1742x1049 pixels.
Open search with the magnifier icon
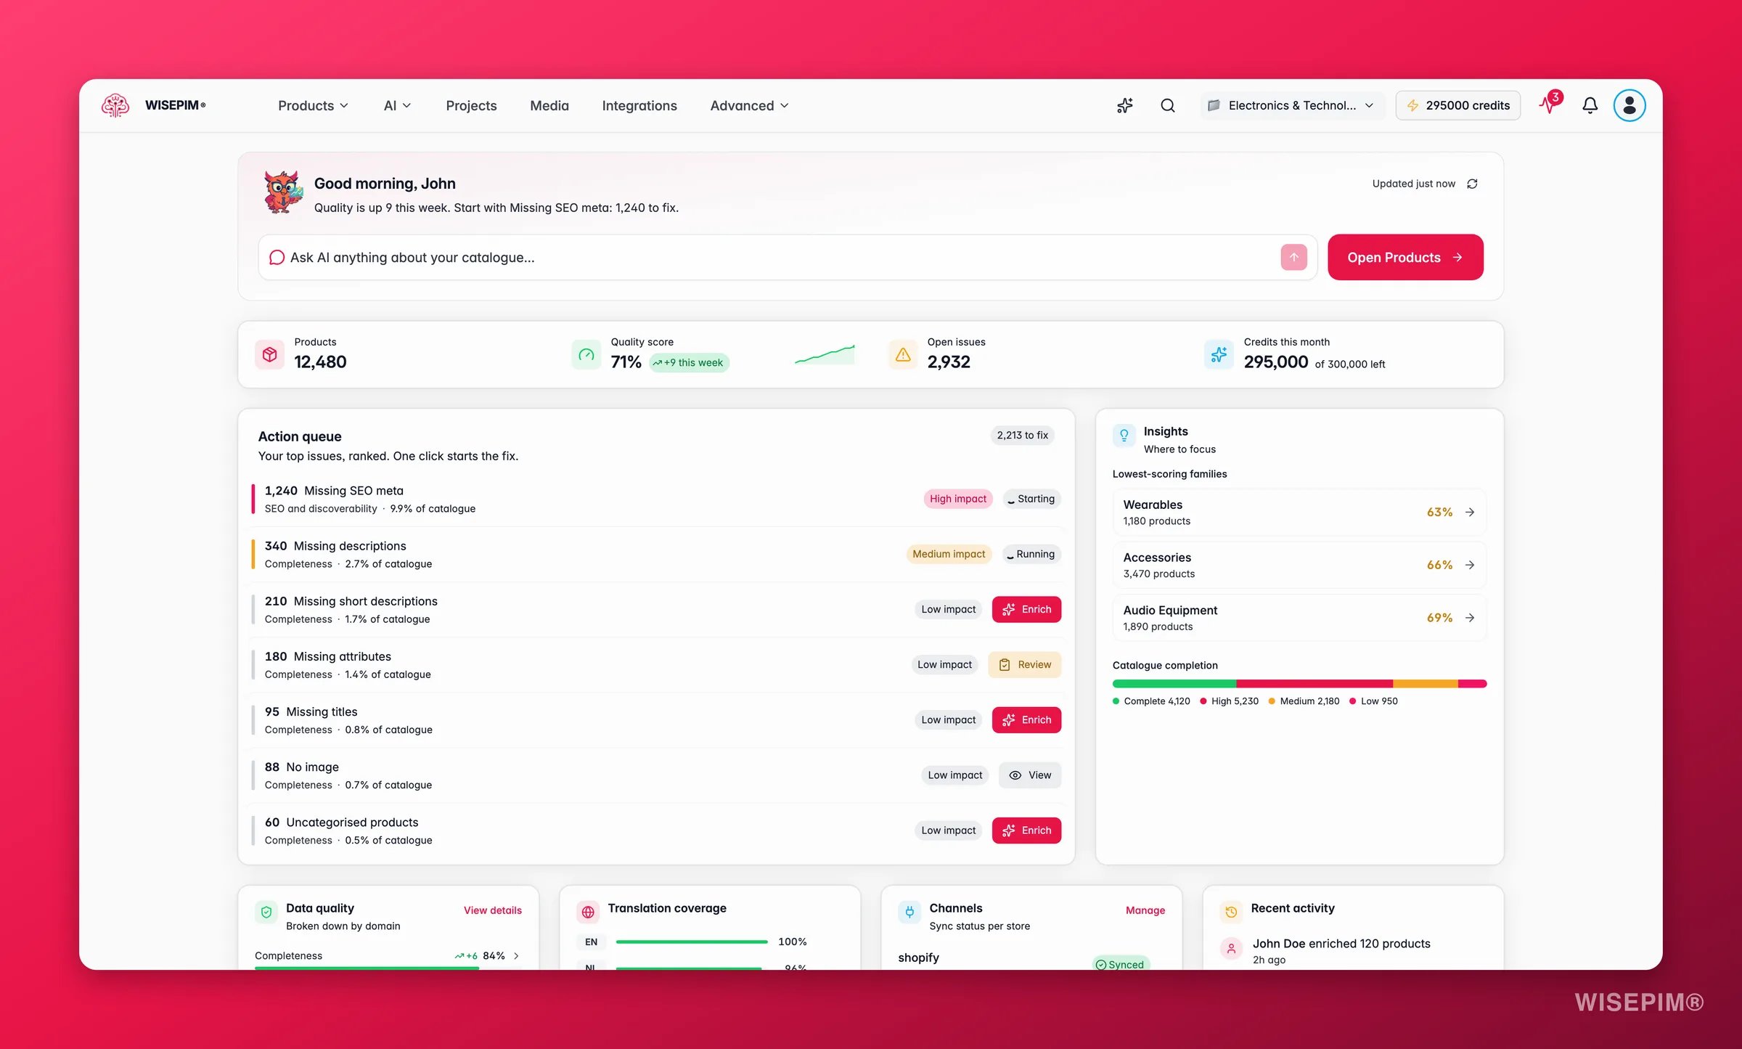pyautogui.click(x=1167, y=105)
